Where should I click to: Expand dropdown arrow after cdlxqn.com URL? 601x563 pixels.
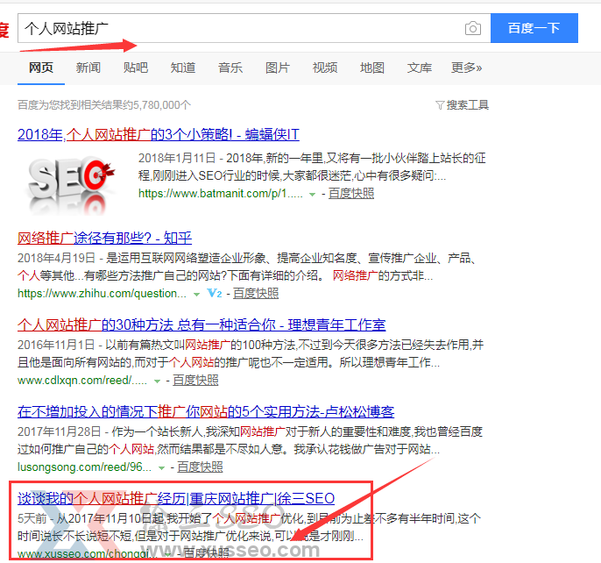(157, 381)
